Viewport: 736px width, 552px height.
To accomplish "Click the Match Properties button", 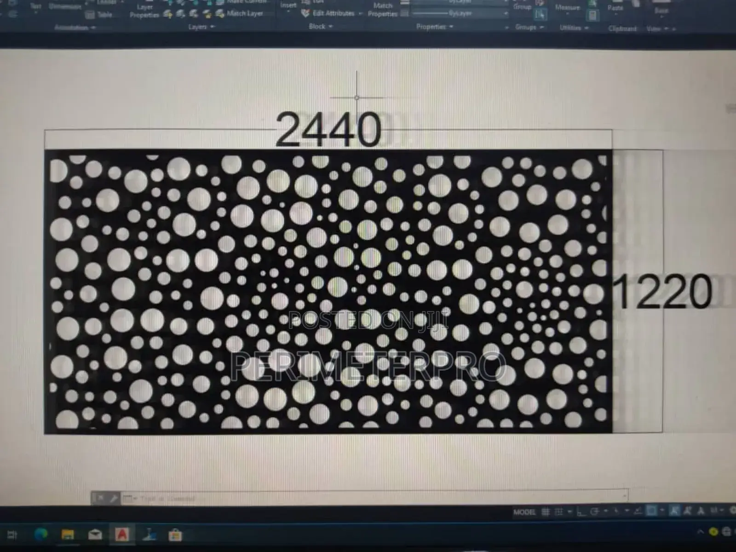I will coord(383,10).
